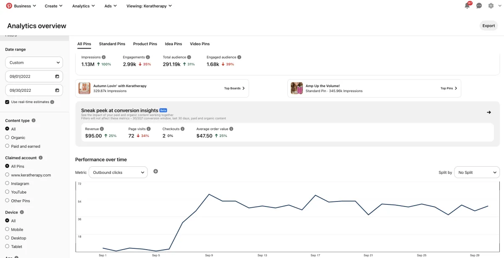This screenshot has width=504, height=258.
Task: Click the real-time estimates info icon
Action: 52,102
